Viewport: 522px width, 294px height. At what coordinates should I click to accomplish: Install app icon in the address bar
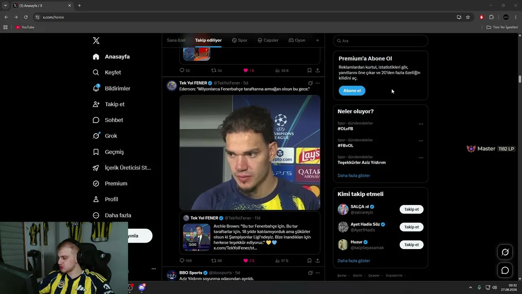click(459, 17)
